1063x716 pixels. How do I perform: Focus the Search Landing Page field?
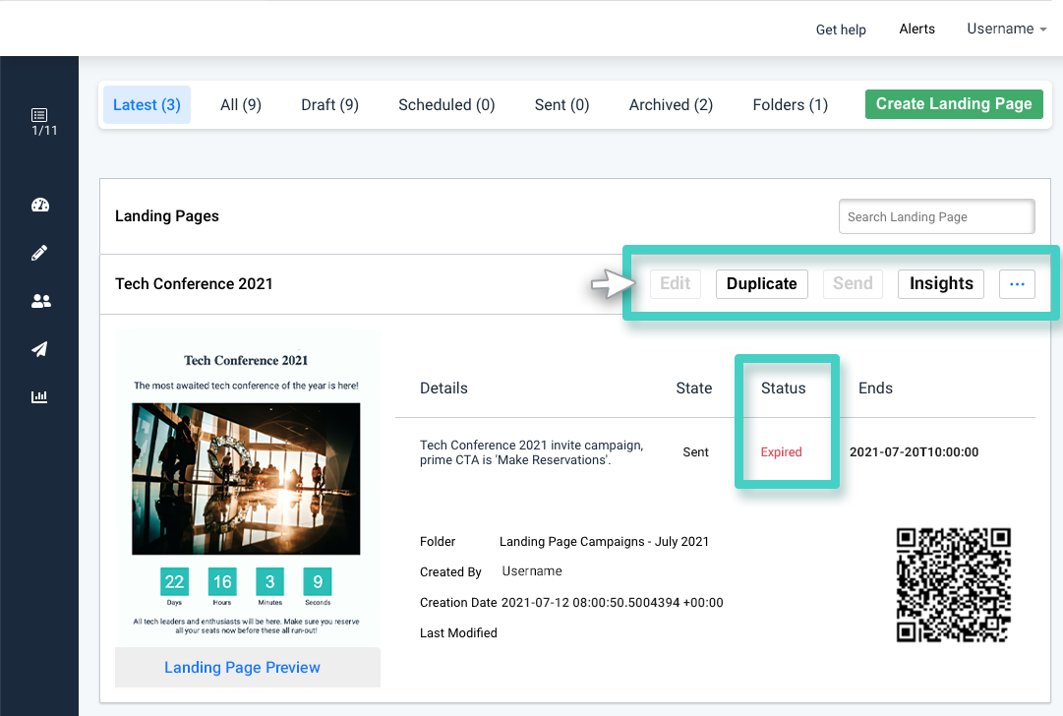click(936, 216)
